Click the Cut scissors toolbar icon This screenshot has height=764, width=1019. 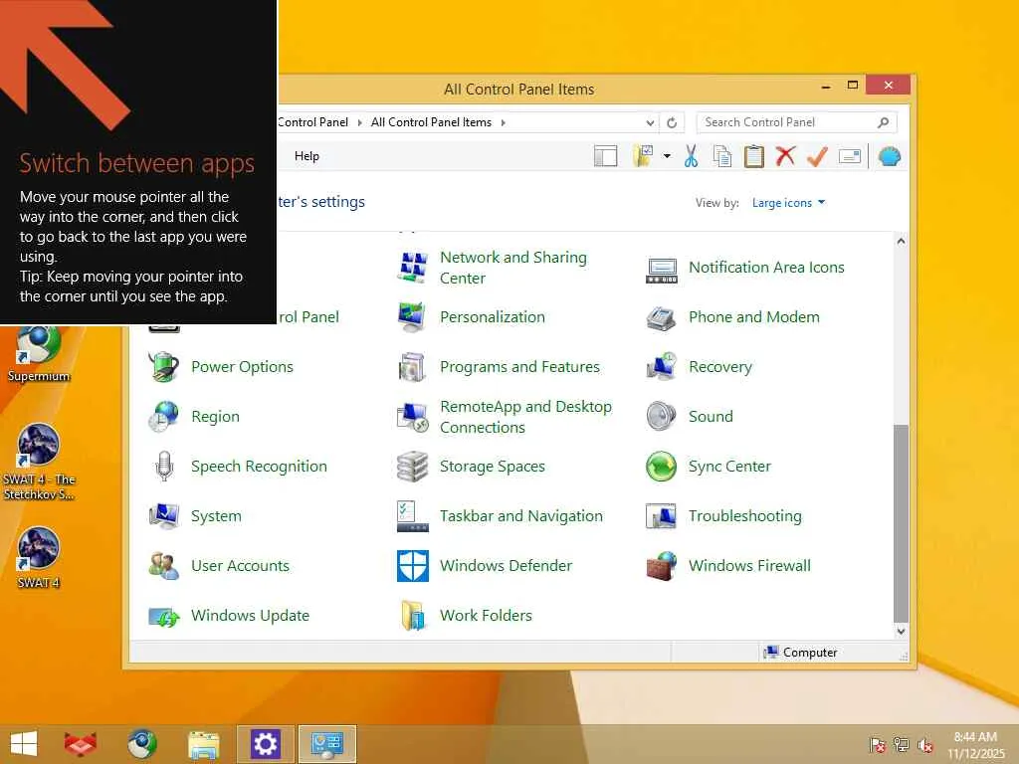coord(691,156)
